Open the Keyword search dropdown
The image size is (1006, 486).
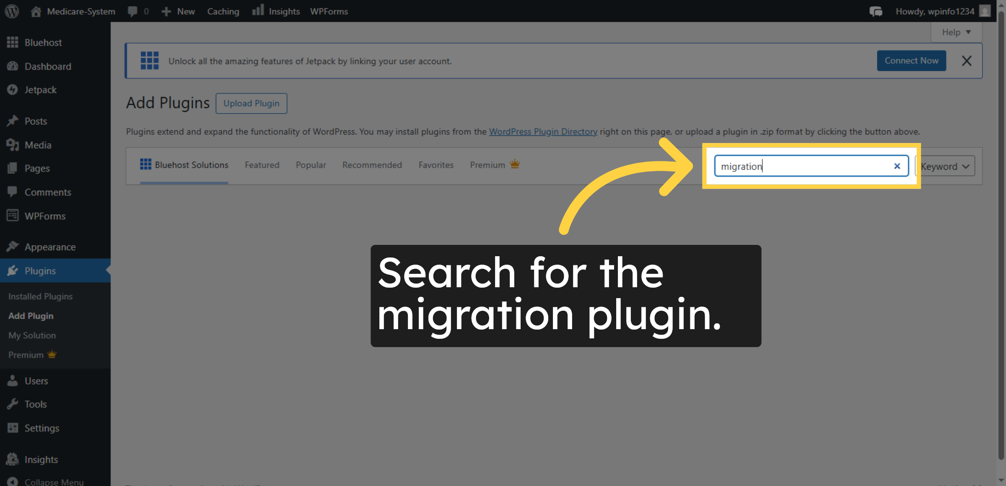[944, 166]
